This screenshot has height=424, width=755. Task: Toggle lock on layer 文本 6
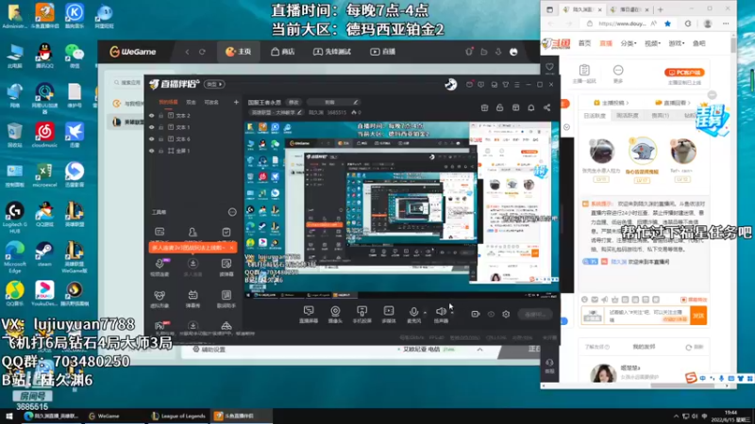coord(160,139)
